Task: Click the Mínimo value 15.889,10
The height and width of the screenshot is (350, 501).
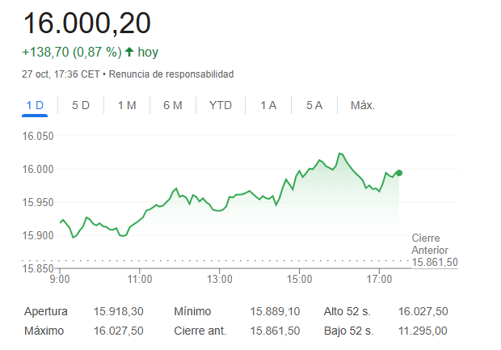Action: [276, 311]
